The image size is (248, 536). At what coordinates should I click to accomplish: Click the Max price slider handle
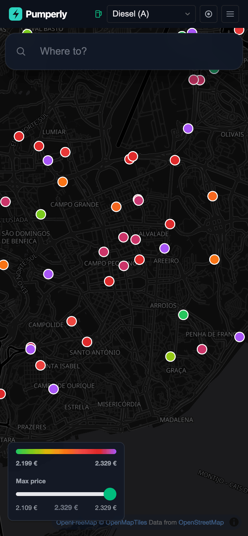[110, 494]
